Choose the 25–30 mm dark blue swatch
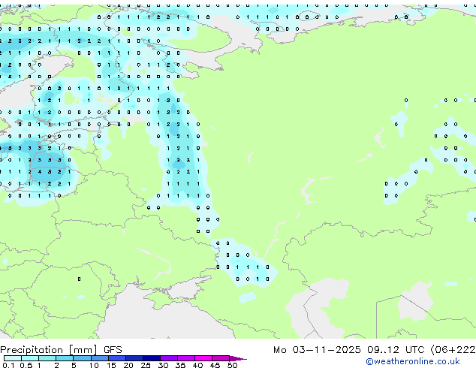476x368 pixels. 152,358
